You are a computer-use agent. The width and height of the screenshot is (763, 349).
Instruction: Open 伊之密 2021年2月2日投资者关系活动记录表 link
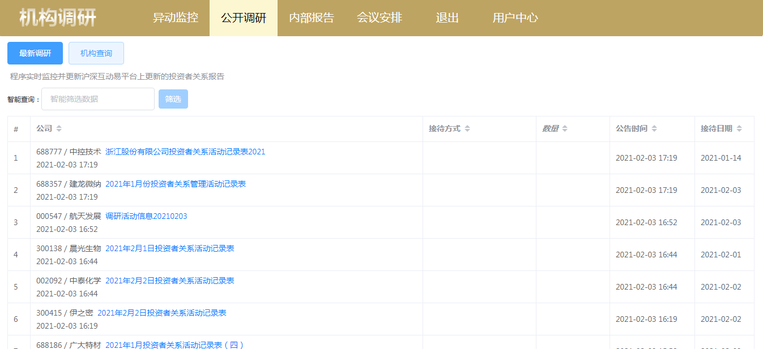(x=162, y=313)
